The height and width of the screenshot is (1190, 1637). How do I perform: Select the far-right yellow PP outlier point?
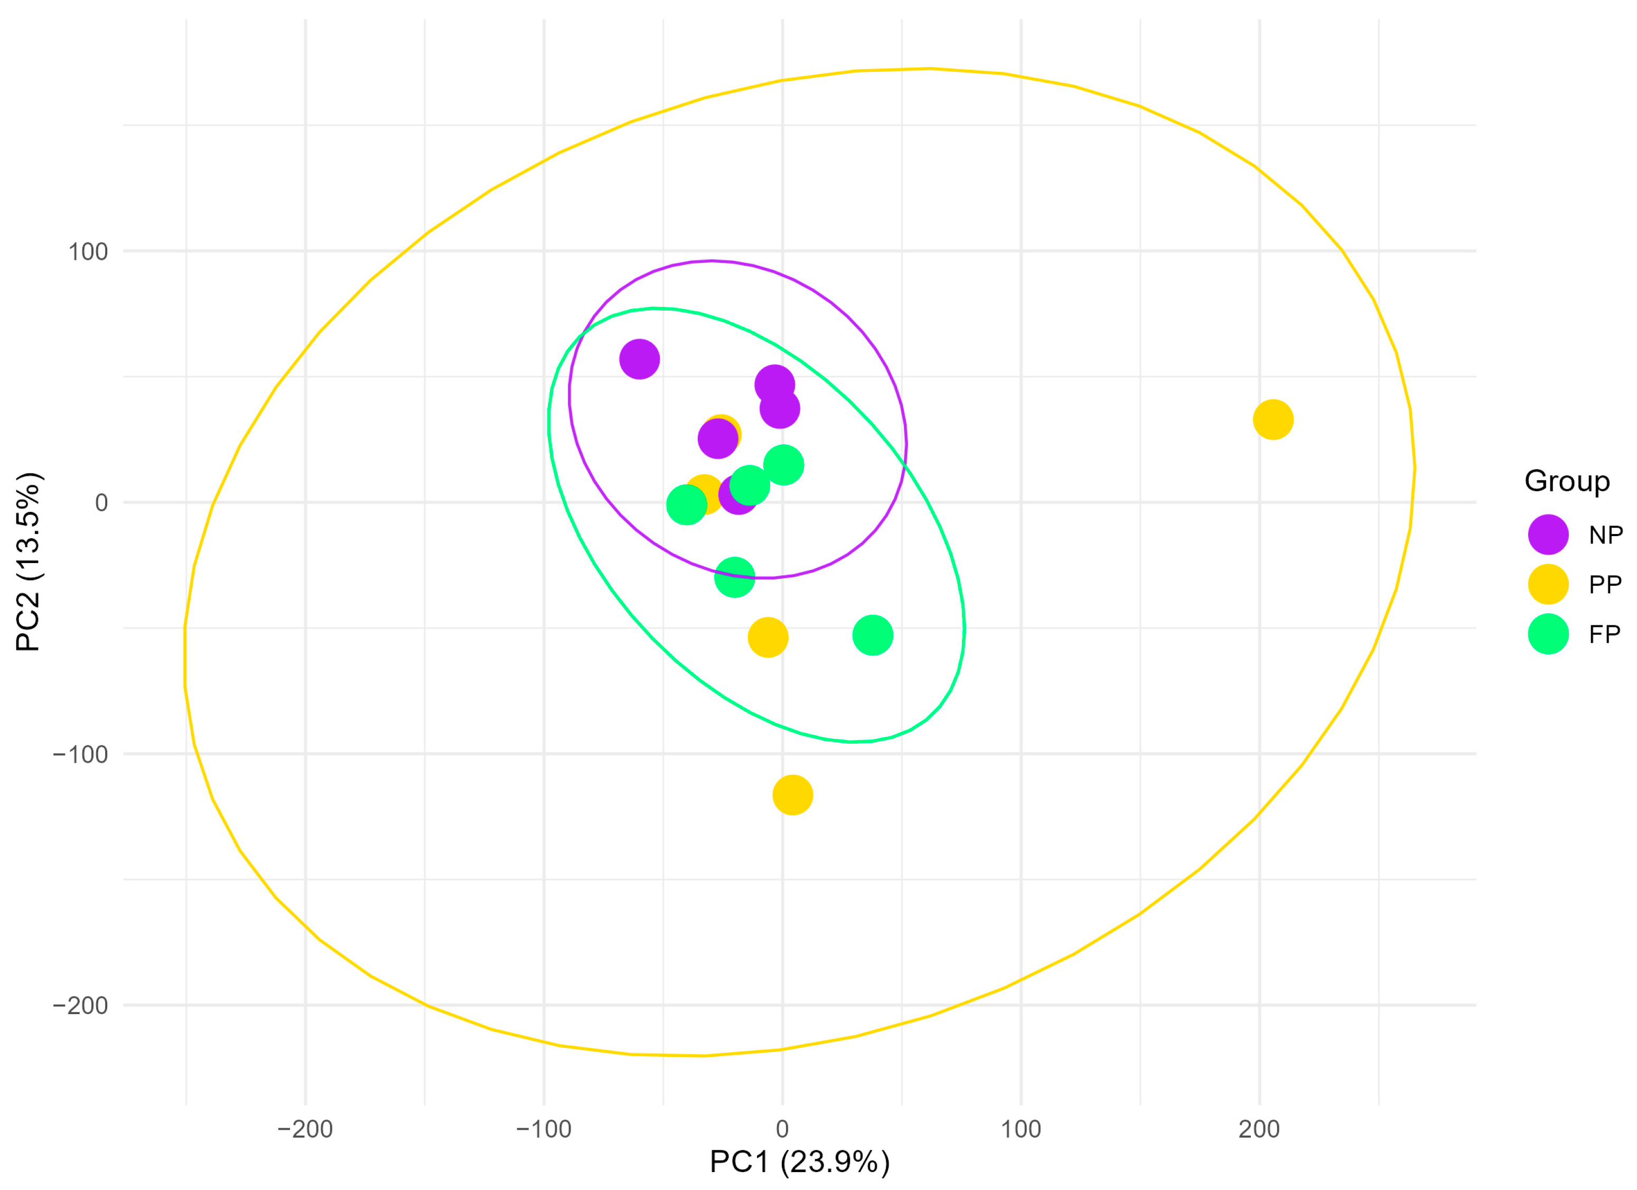coord(1273,419)
